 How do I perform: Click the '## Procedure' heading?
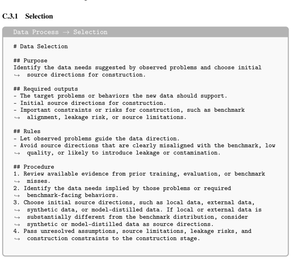click(34, 167)
